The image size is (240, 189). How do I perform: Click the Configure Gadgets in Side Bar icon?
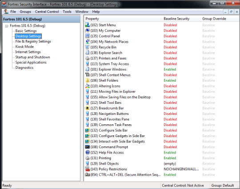[x=87, y=136]
